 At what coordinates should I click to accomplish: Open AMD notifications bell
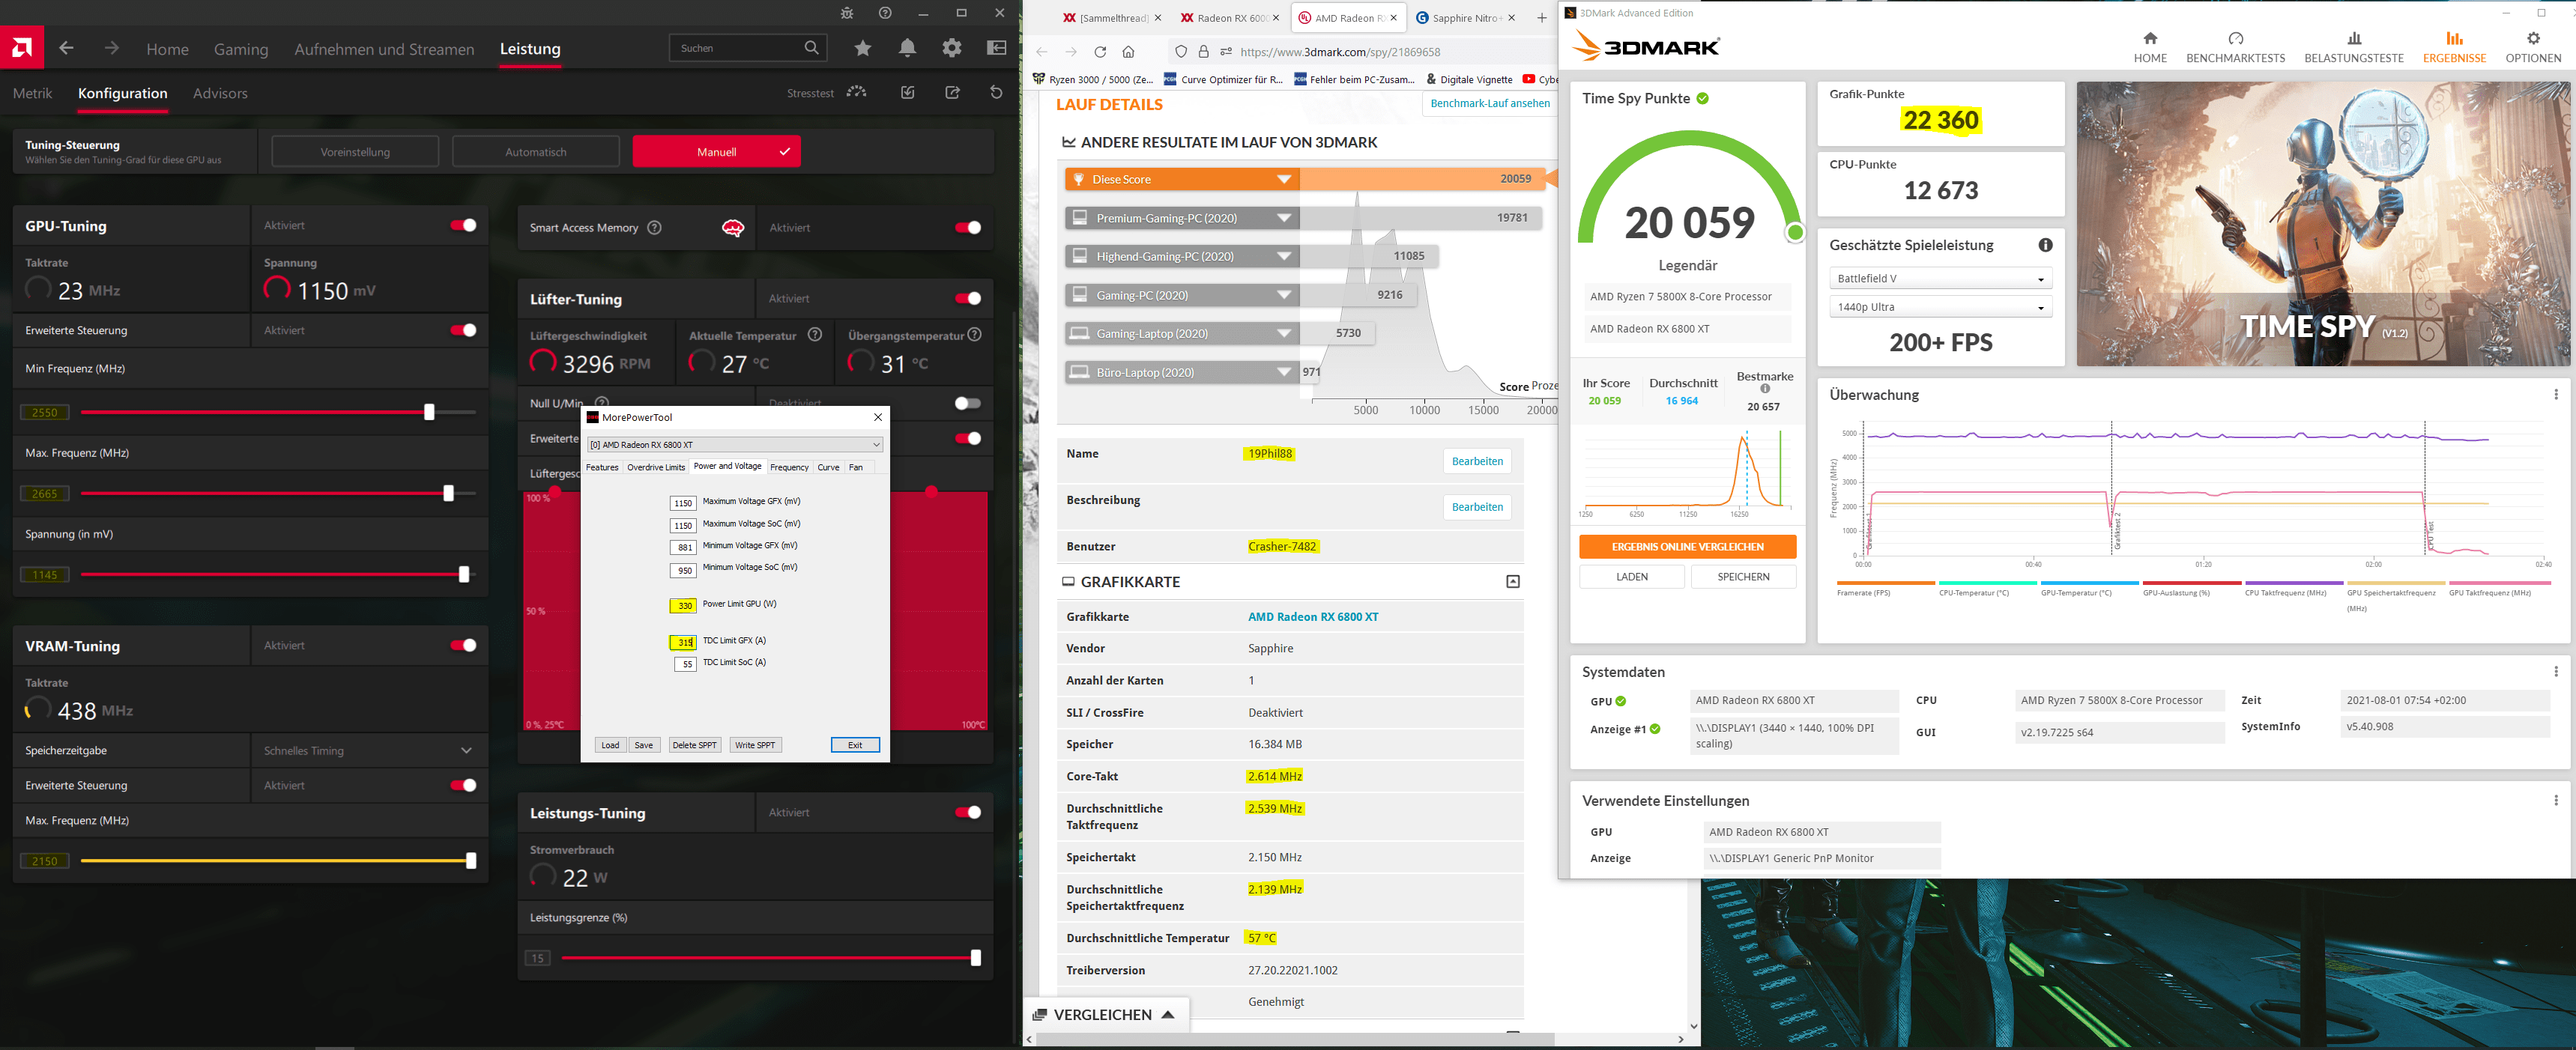(x=907, y=48)
